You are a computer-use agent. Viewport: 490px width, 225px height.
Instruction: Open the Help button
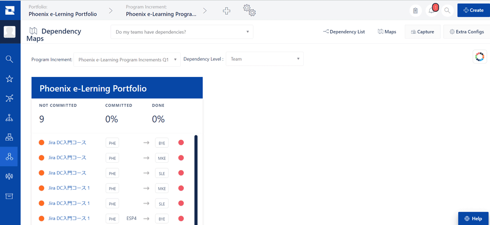click(474, 219)
